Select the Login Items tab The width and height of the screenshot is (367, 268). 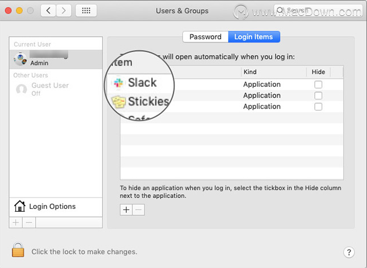pos(254,37)
